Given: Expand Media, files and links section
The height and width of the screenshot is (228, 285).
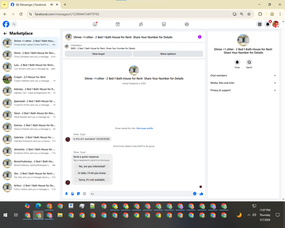Looking at the screenshot, I should pyautogui.click(x=243, y=83).
